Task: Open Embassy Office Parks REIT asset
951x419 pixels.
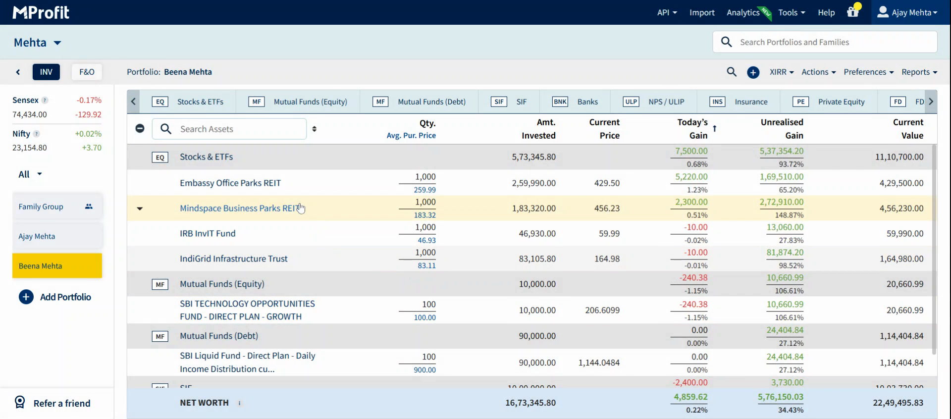Action: (230, 183)
